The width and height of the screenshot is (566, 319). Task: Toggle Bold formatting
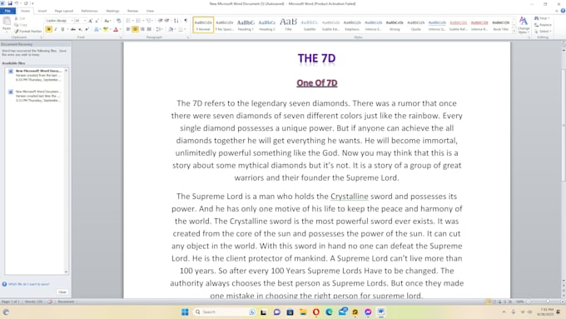pyautogui.click(x=49, y=29)
